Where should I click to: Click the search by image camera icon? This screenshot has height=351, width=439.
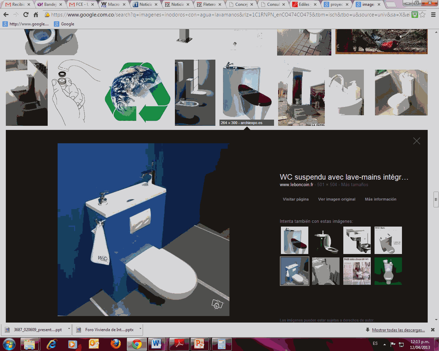(217, 304)
